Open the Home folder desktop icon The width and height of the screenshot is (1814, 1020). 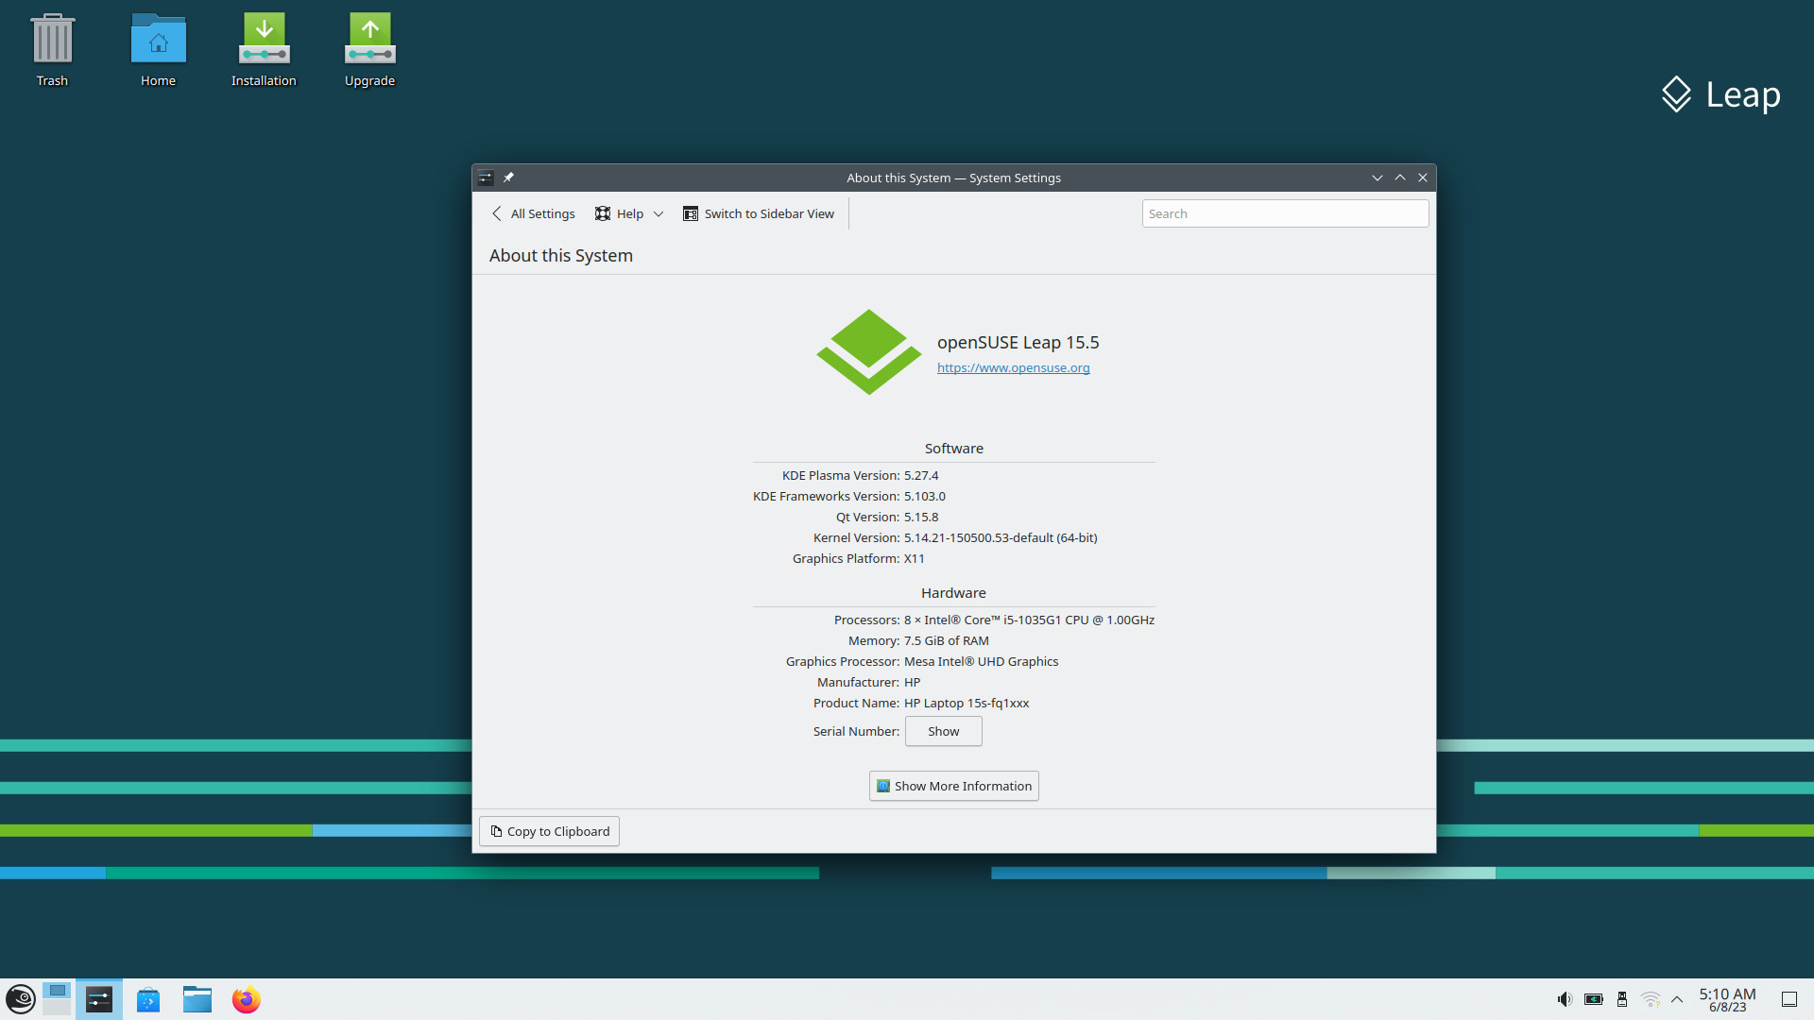158,50
